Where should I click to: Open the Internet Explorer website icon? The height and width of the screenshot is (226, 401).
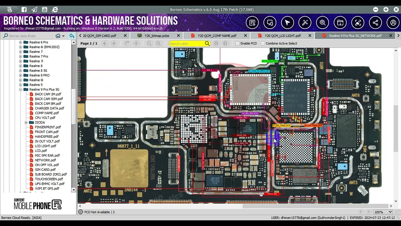click(55, 10)
